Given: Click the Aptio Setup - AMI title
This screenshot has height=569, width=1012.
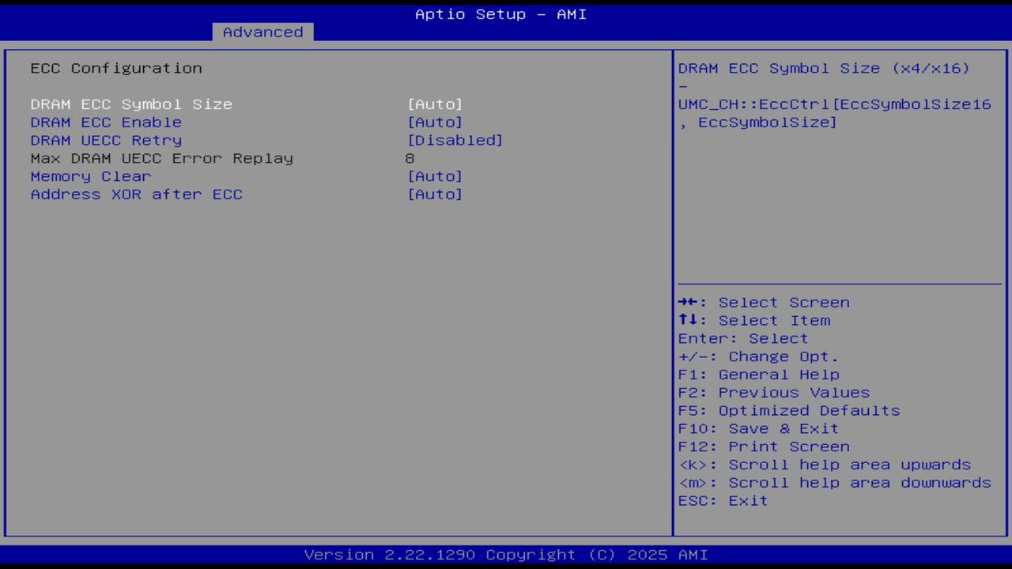Looking at the screenshot, I should tap(501, 14).
